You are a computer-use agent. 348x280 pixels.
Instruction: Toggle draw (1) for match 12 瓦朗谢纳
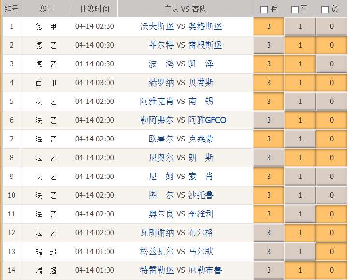[x=300, y=233]
